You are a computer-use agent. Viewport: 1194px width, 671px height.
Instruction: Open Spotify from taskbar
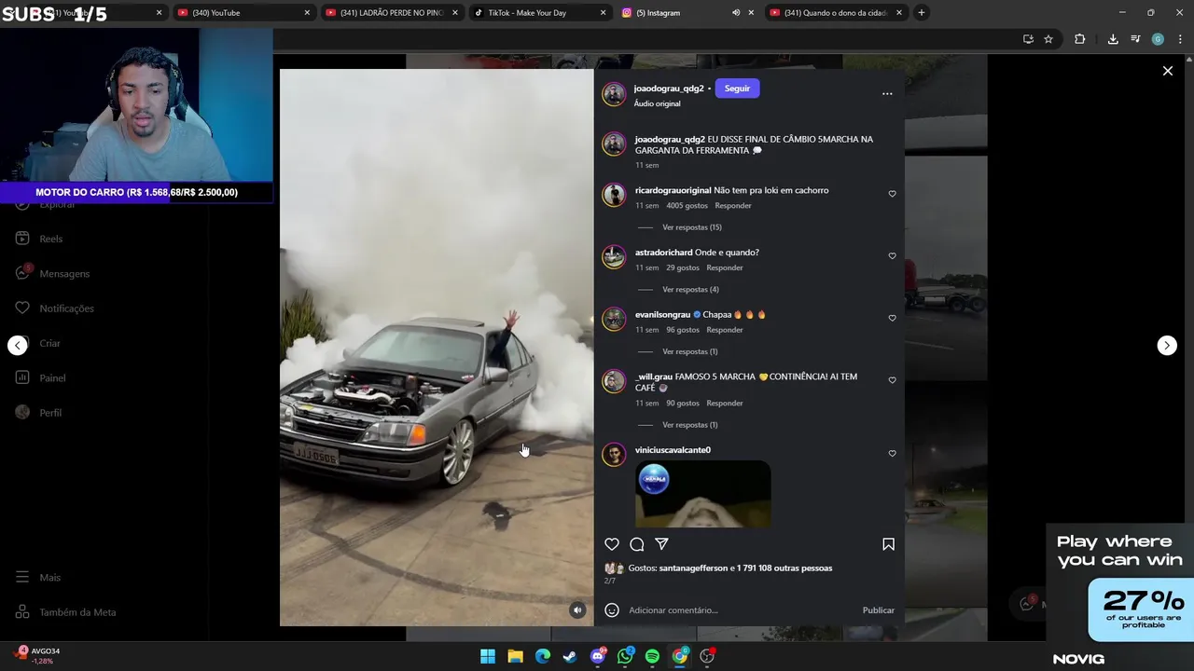652,657
